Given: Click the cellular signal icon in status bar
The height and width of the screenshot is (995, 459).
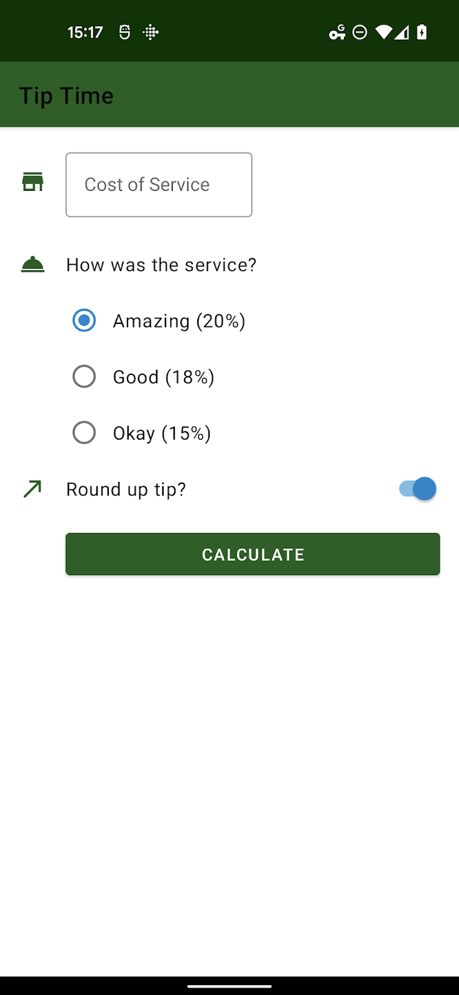Looking at the screenshot, I should 402,32.
